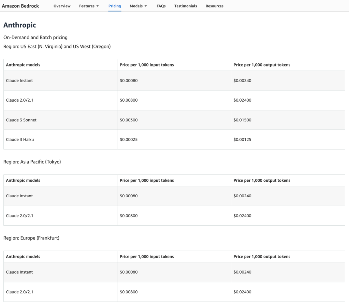Select the Pricing navigation tab

pos(114,6)
